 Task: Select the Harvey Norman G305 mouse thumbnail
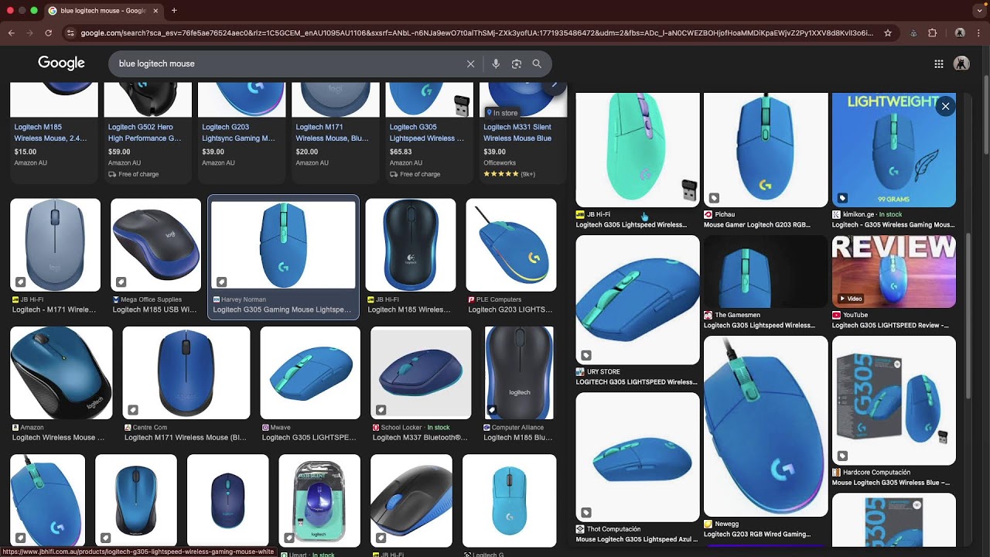(x=283, y=244)
